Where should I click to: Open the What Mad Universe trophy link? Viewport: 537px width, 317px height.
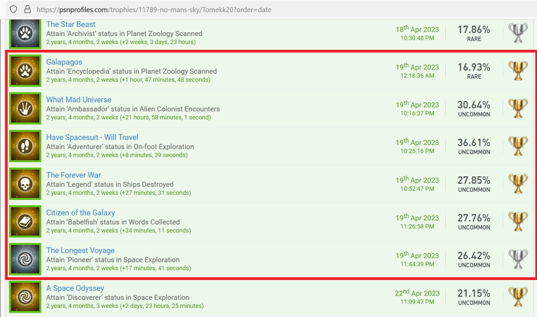(x=78, y=100)
